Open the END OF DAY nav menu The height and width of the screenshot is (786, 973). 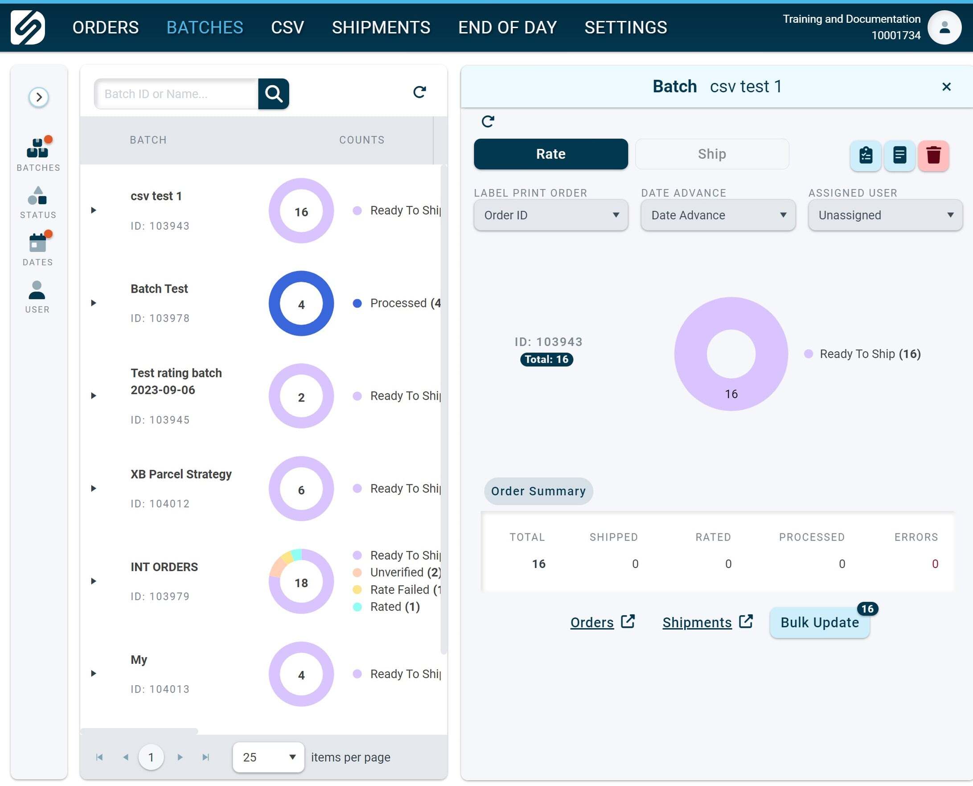pos(507,28)
